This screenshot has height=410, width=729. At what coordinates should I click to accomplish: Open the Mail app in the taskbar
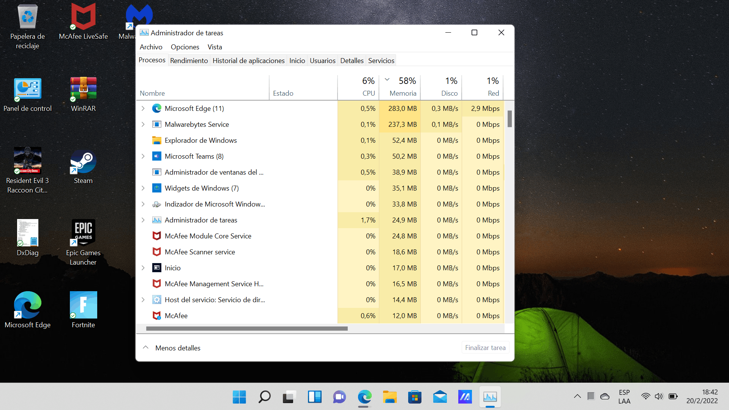(440, 397)
